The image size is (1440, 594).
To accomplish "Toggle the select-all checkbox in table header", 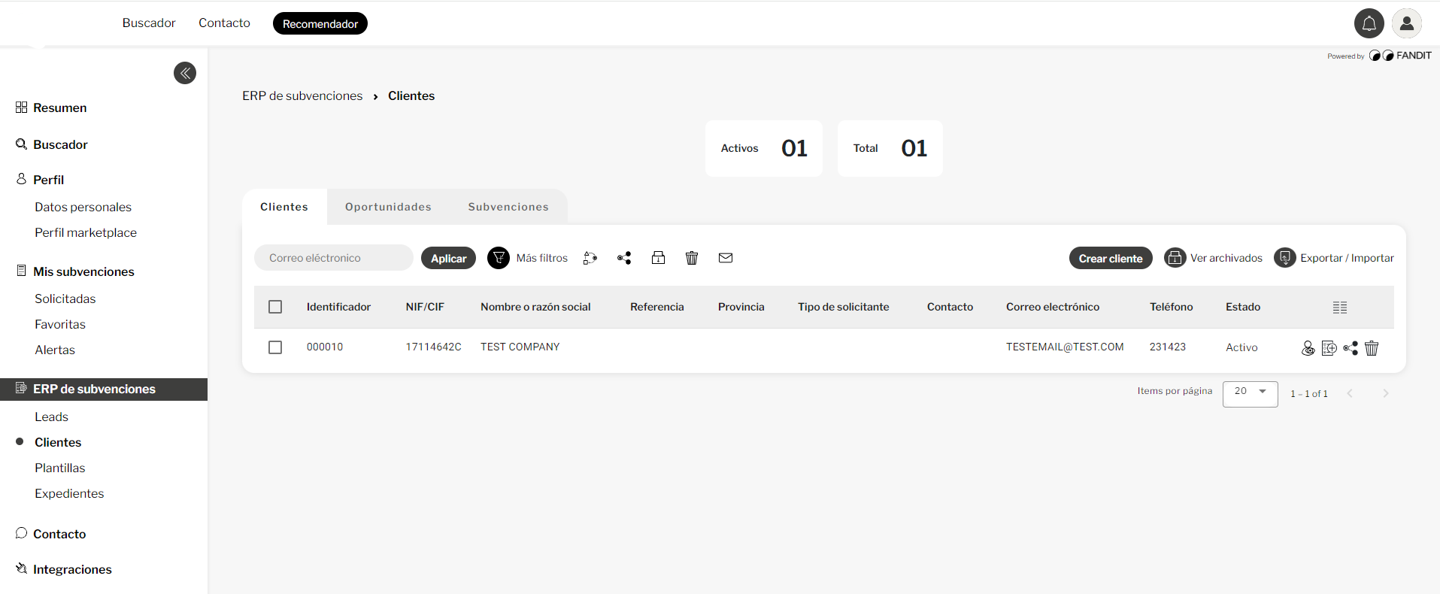I will [x=275, y=307].
